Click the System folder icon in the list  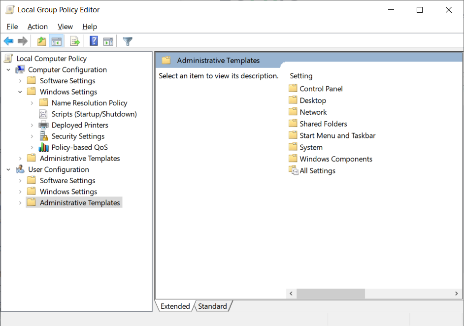293,147
